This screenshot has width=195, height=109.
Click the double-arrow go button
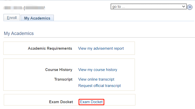[190, 7]
